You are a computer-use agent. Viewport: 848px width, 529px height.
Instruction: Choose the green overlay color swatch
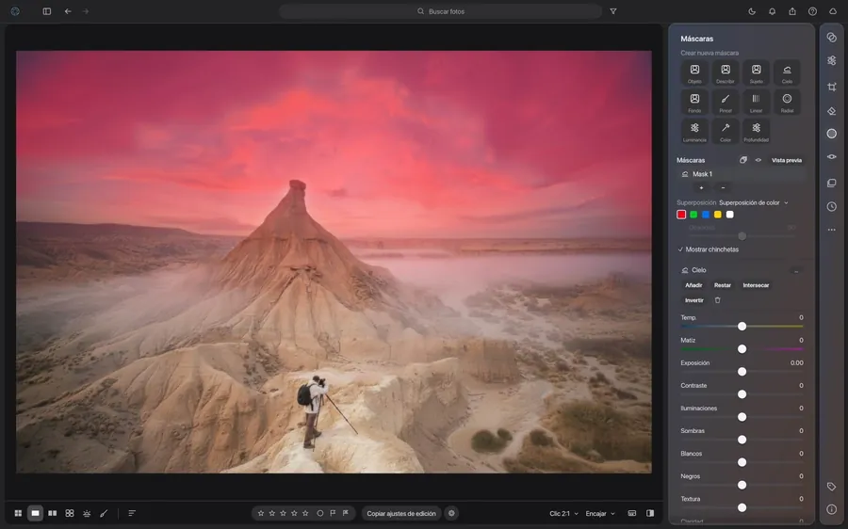(x=693, y=215)
